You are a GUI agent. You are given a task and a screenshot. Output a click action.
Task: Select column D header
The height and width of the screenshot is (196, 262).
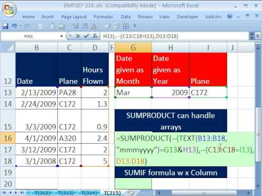[x=95, y=47]
